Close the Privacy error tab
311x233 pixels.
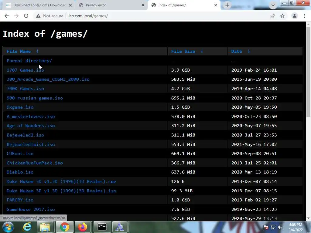(143, 5)
